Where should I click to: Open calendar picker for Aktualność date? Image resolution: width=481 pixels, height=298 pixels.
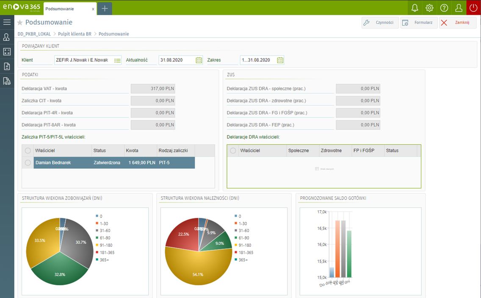pyautogui.click(x=199, y=60)
